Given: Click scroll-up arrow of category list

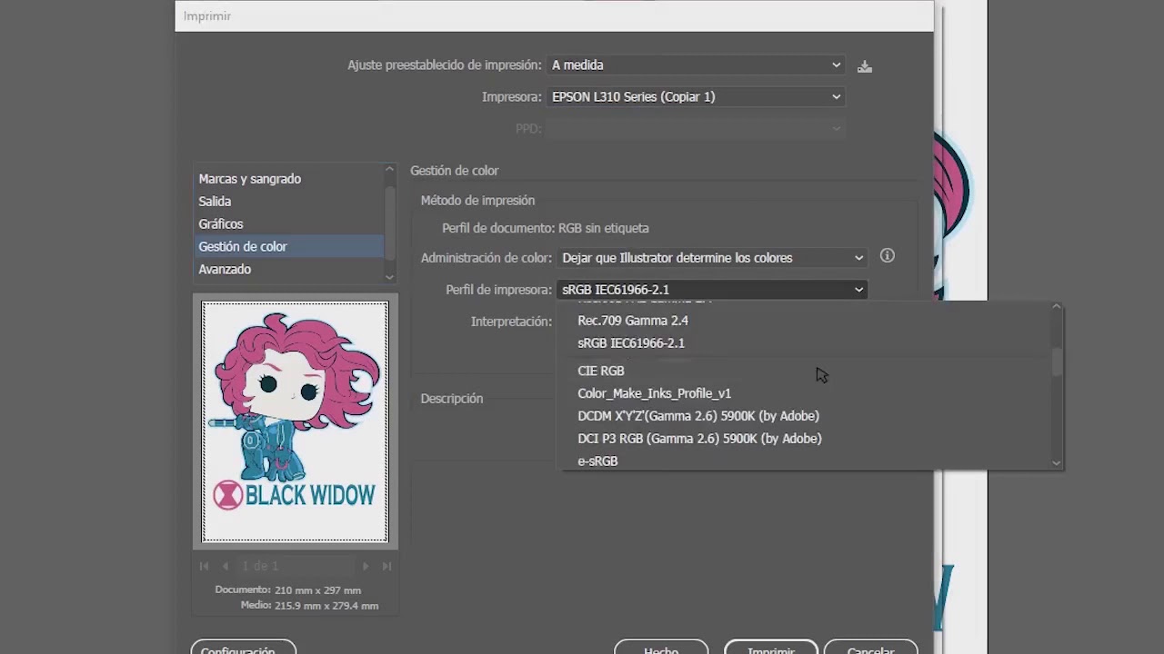Looking at the screenshot, I should [x=390, y=169].
